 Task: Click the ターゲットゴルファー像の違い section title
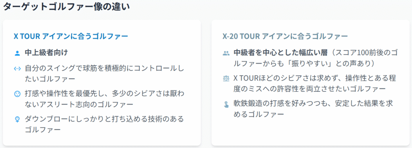coord(66,6)
